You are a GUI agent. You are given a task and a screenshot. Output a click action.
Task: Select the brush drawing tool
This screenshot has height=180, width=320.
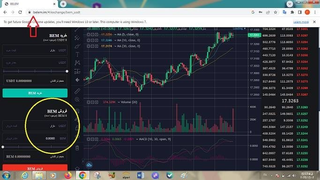(x=77, y=46)
